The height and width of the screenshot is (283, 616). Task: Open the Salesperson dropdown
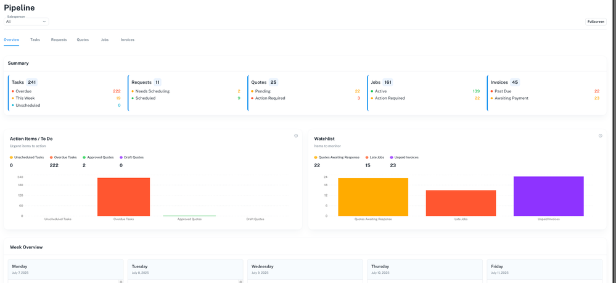(26, 22)
